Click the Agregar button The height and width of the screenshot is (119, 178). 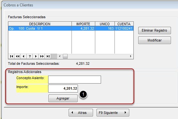point(63,98)
